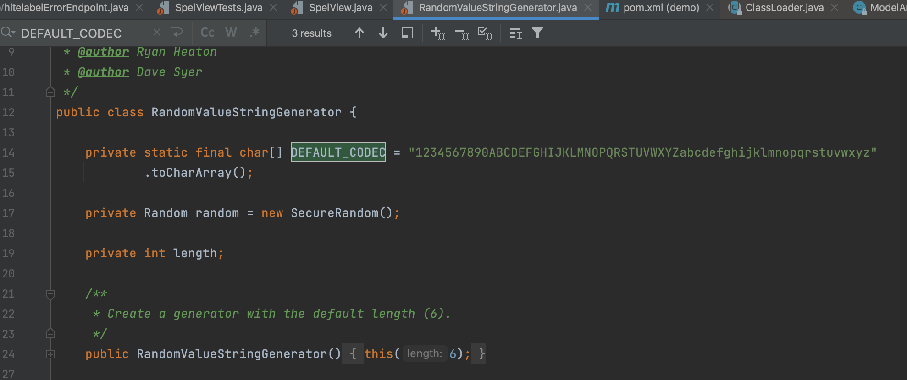The image size is (907, 380).
Task: Click @author tag before Dave Syer
Action: click(x=103, y=72)
